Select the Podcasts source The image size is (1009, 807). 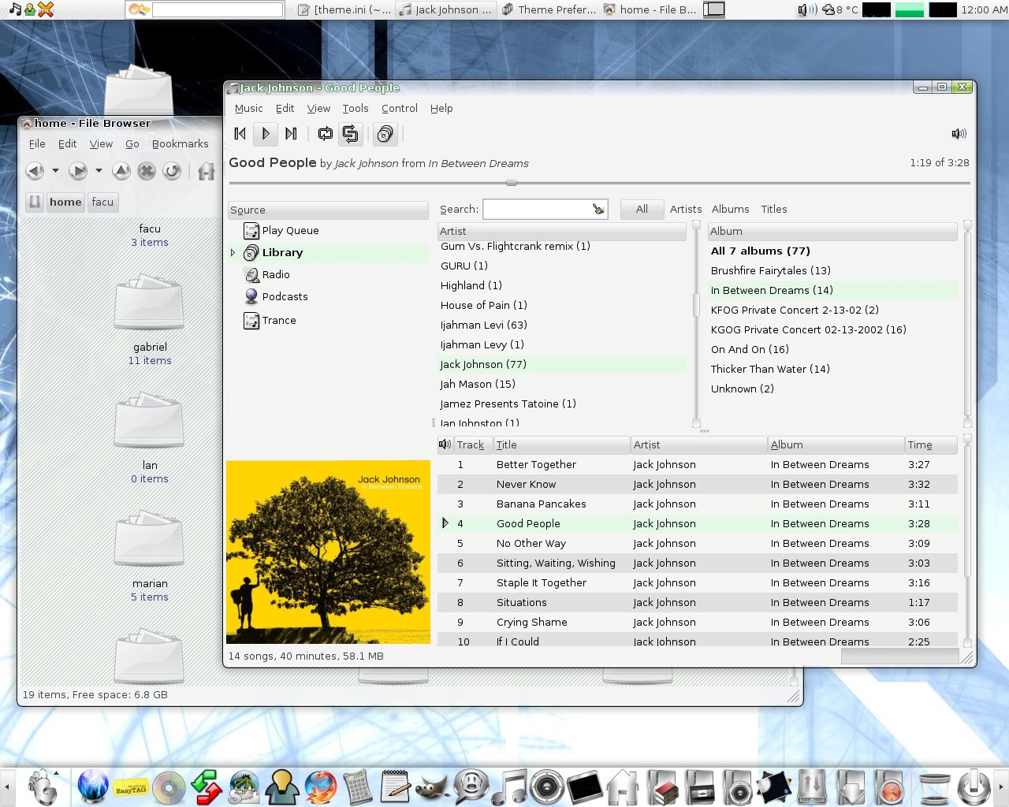[x=285, y=297]
